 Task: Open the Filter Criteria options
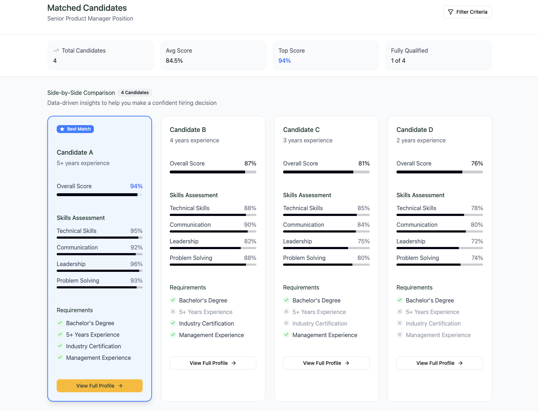467,12
